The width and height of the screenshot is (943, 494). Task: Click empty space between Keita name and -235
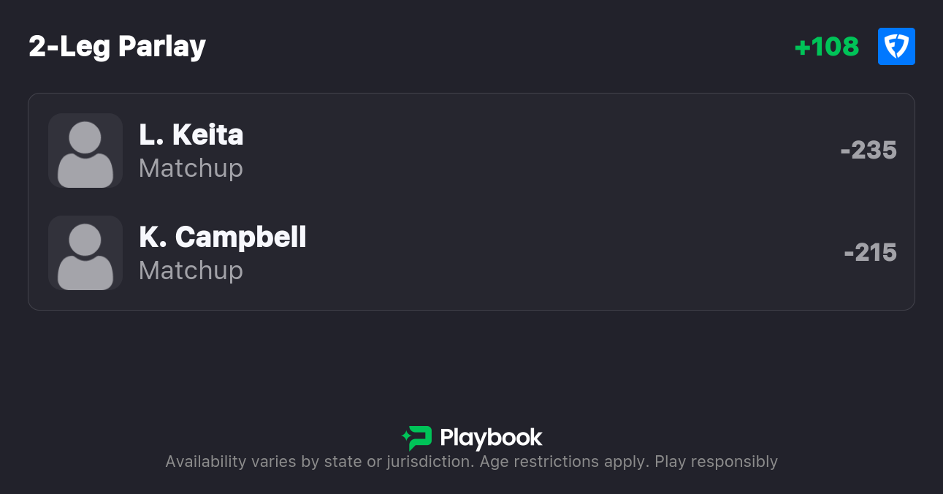(x=541, y=151)
